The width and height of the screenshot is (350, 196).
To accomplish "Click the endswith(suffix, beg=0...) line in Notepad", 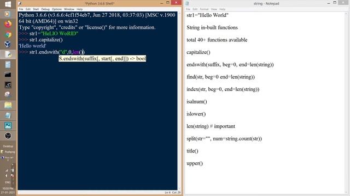I will (x=230, y=65).
